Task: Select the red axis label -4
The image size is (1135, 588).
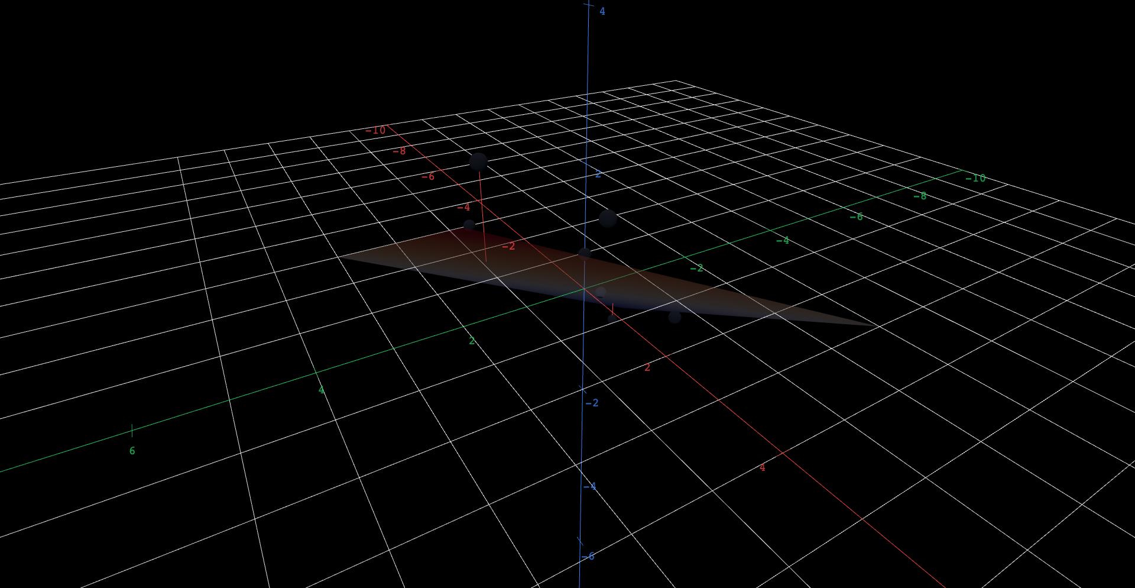Action: (x=463, y=207)
